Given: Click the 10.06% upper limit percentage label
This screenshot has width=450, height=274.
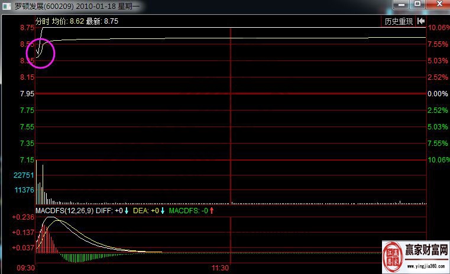Looking at the screenshot, I should point(439,28).
